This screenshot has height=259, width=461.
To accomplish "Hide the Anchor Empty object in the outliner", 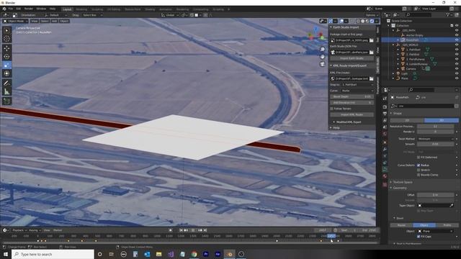I will (457, 35).
